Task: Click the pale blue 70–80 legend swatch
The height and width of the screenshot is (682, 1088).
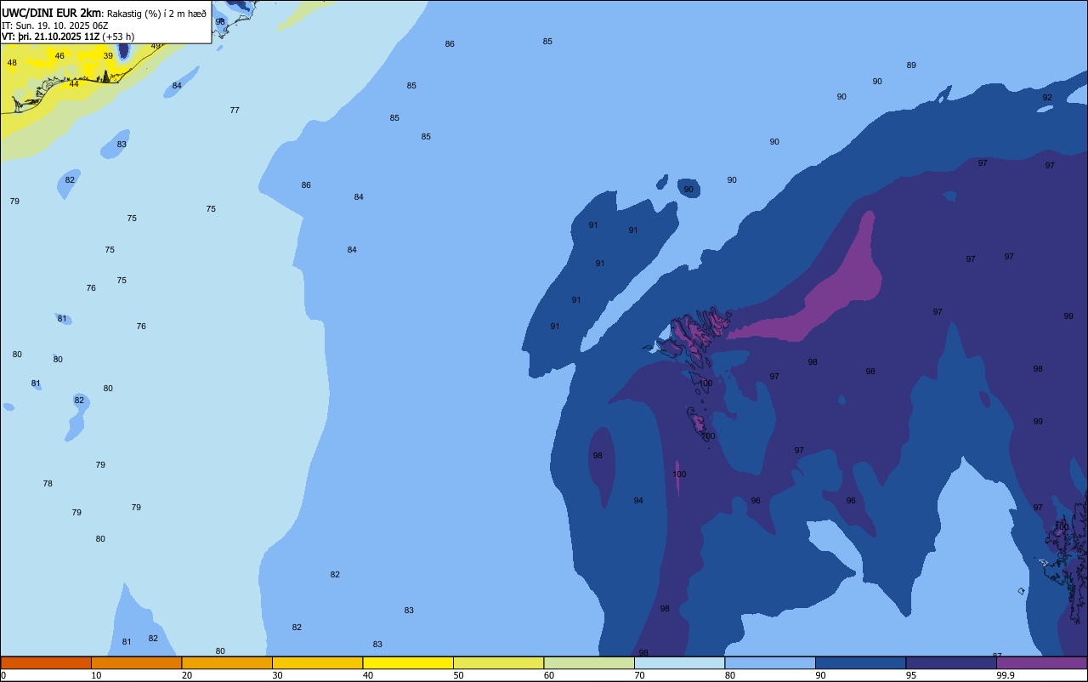Action: pos(679,662)
